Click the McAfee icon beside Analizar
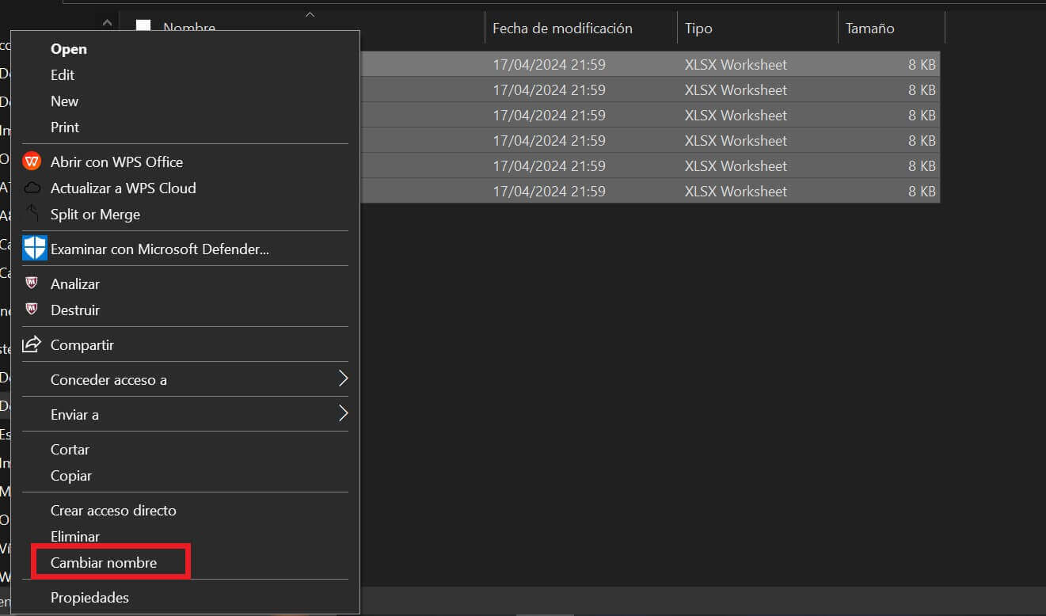This screenshot has height=616, width=1046. [32, 283]
